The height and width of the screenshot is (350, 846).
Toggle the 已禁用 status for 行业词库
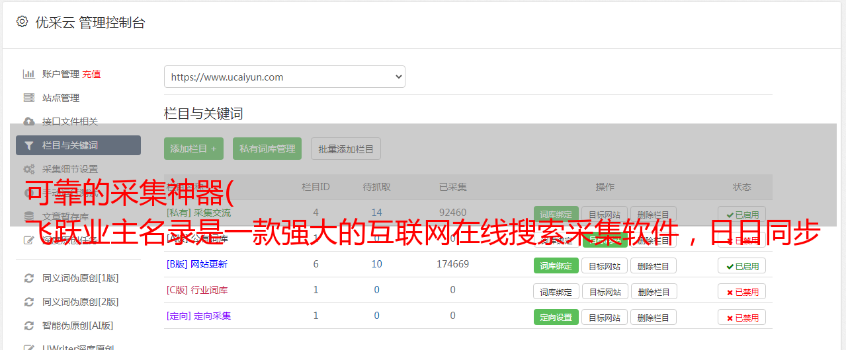click(x=742, y=291)
